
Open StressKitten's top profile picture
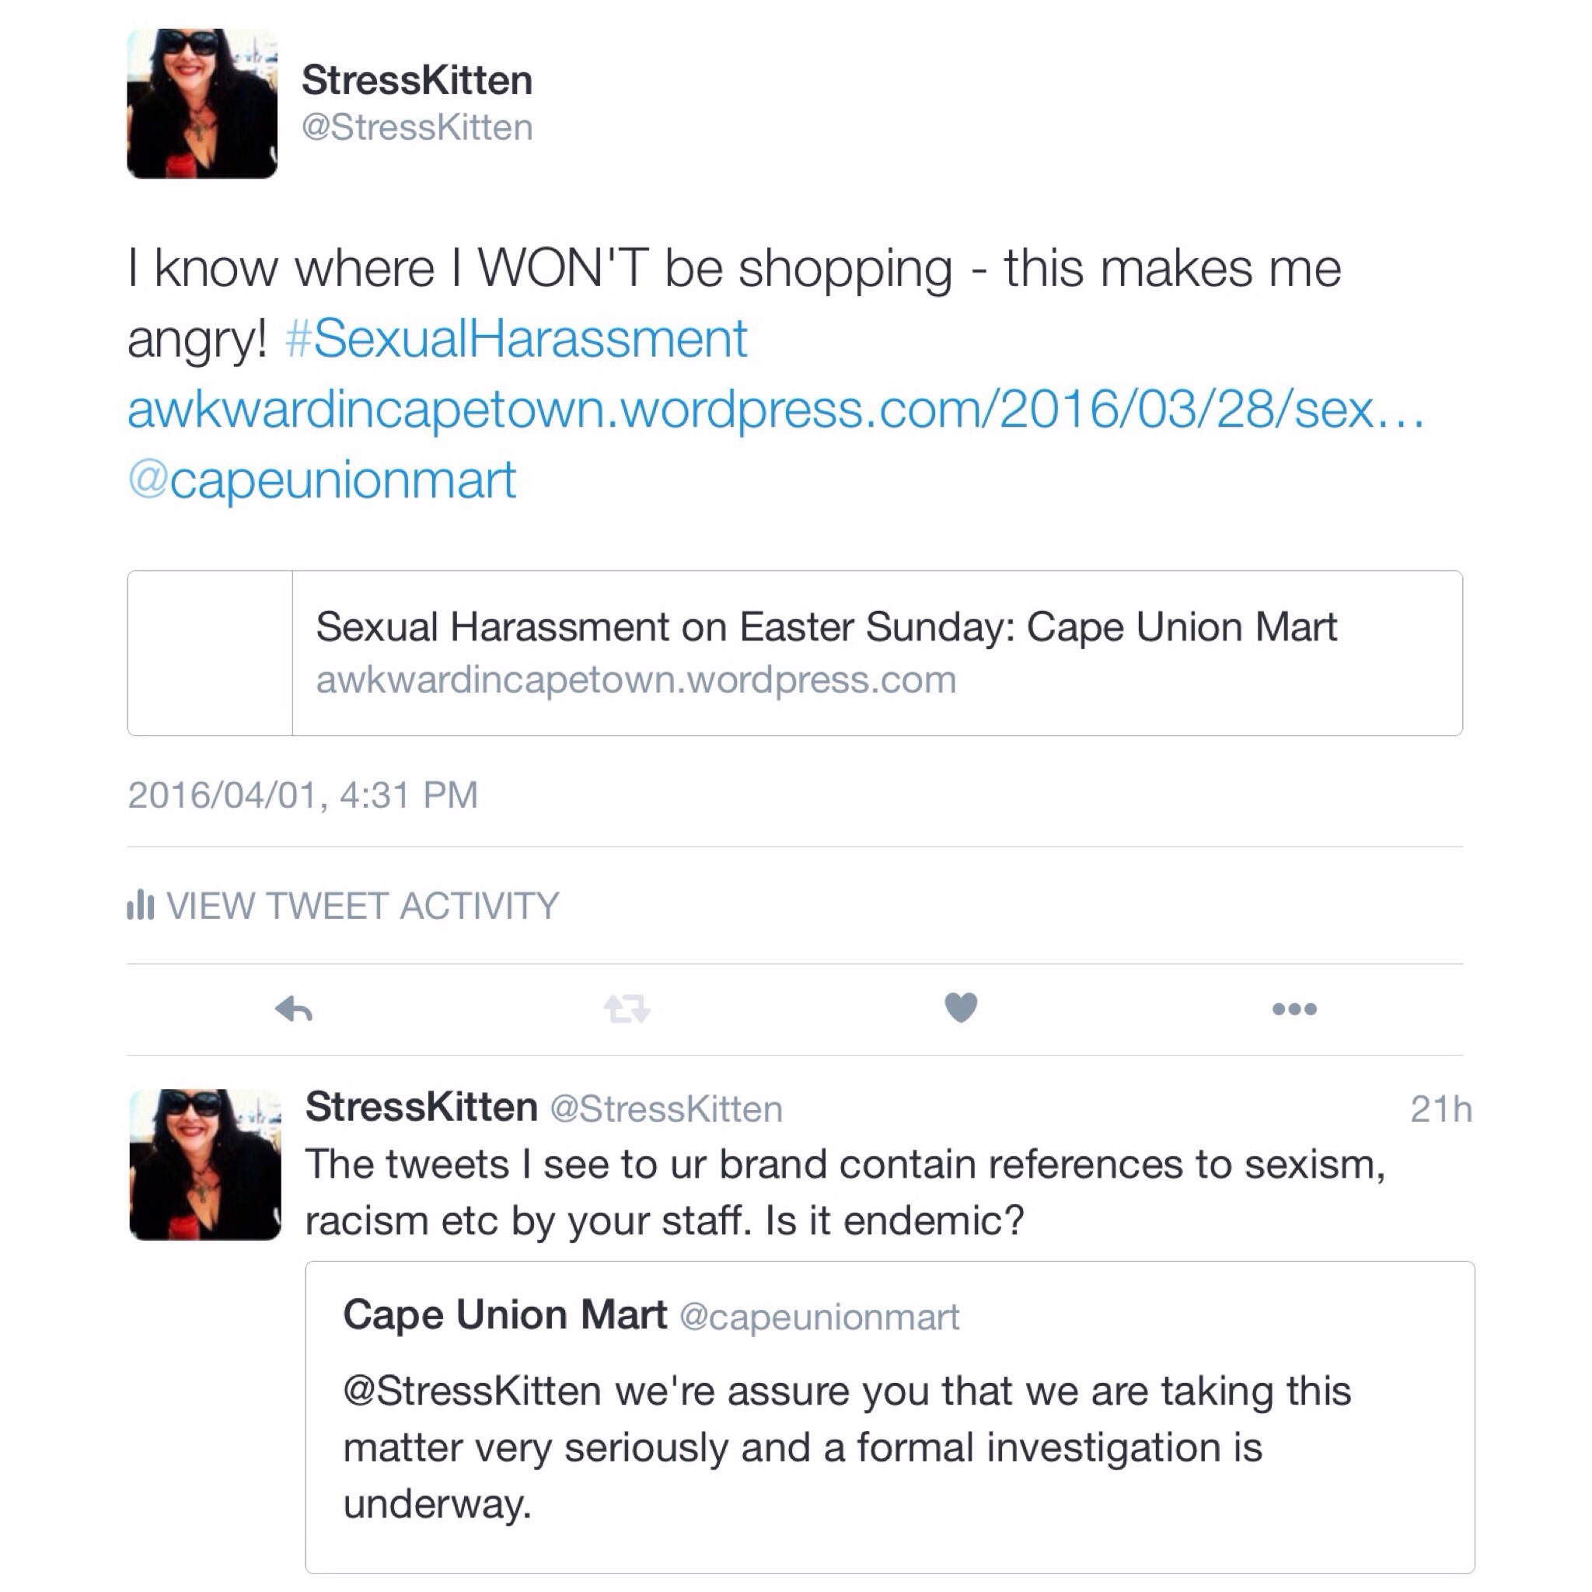click(x=202, y=104)
